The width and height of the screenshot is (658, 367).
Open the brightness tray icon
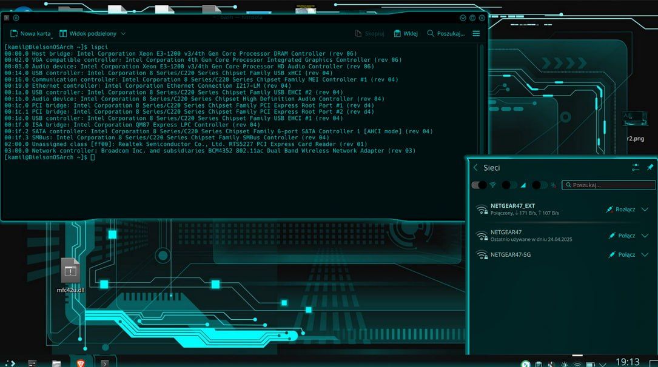tap(565, 364)
